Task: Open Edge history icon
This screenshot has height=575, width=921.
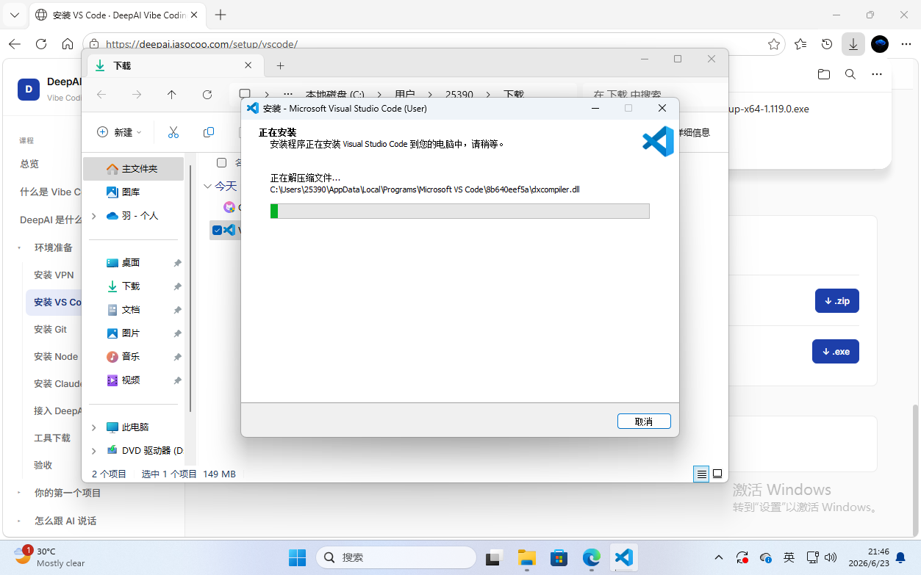Action: pos(827,44)
